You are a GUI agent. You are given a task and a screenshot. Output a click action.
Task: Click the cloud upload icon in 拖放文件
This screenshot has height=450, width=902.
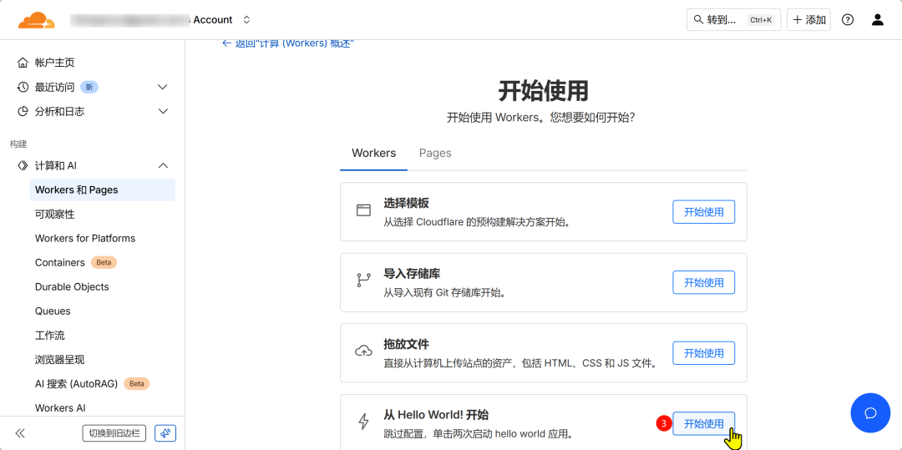click(x=363, y=351)
